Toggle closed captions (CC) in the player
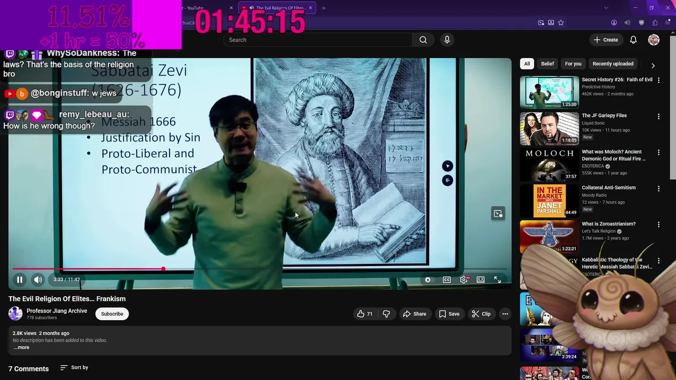 (447, 280)
